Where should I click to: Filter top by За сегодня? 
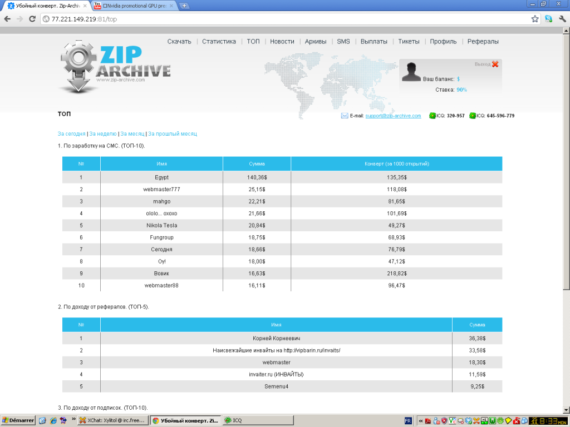71,133
